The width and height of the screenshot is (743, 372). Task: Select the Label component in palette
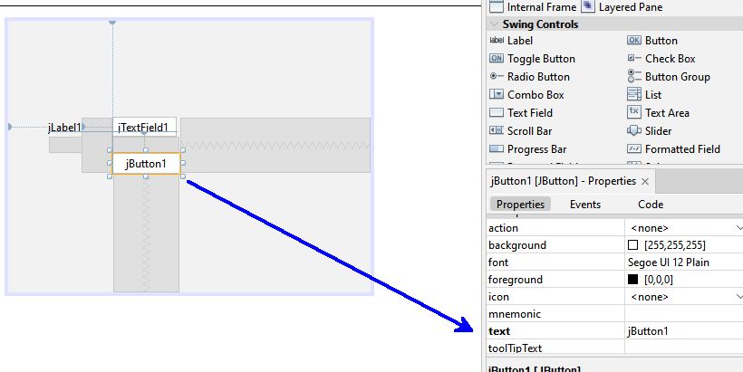coord(519,41)
